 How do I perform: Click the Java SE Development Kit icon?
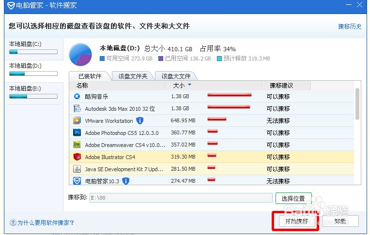[x=77, y=169]
